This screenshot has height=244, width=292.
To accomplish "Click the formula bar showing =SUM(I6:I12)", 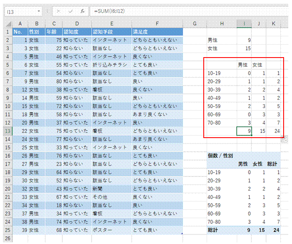I will tap(189, 11).
